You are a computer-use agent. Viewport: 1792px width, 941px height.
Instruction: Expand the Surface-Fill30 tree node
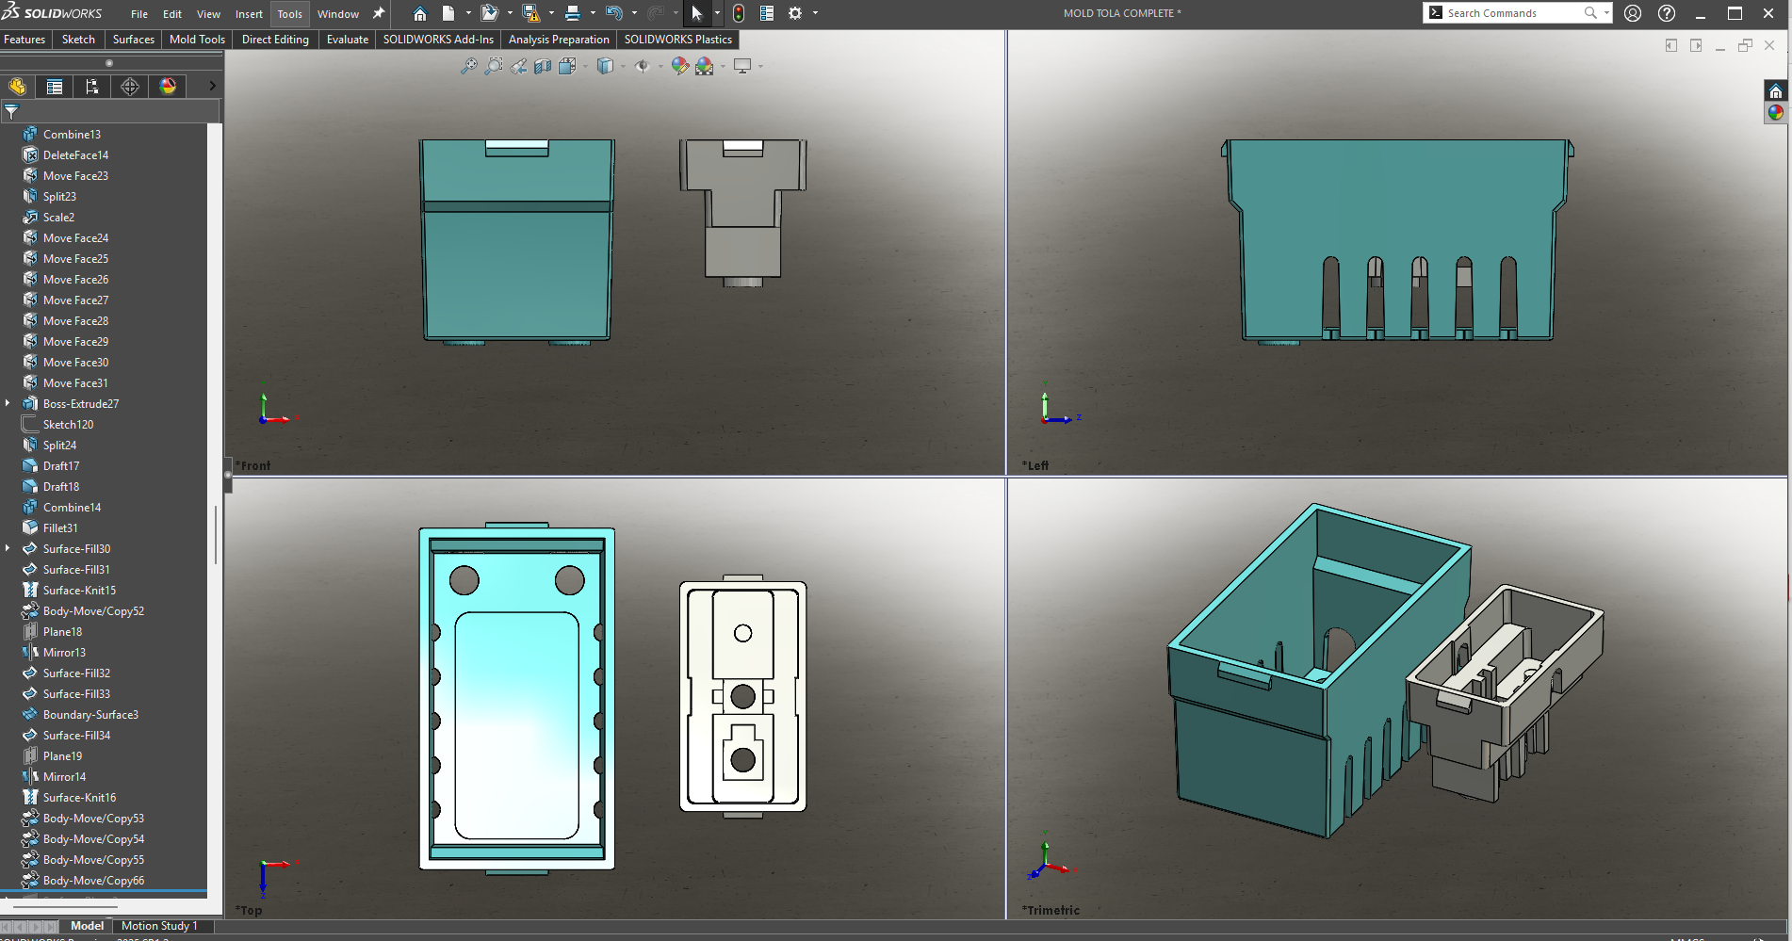[x=8, y=548]
